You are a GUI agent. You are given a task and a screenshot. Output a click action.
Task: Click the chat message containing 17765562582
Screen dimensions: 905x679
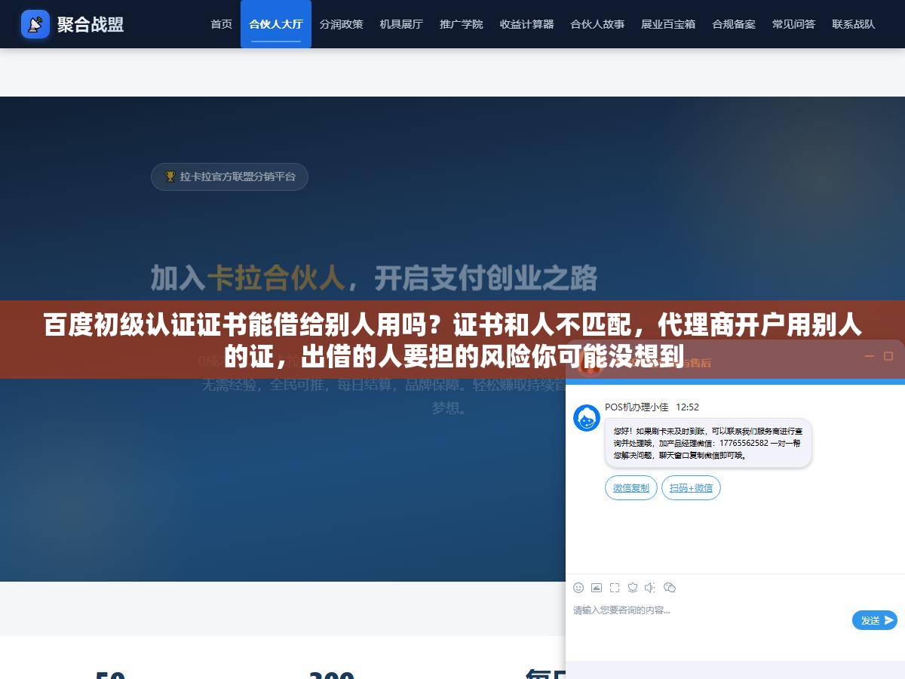[708, 444]
